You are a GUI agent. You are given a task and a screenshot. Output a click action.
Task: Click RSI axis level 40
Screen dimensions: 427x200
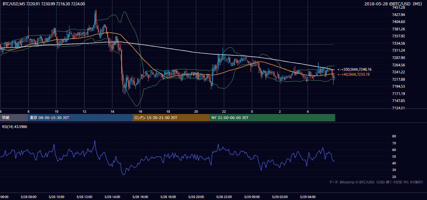tap(394, 163)
